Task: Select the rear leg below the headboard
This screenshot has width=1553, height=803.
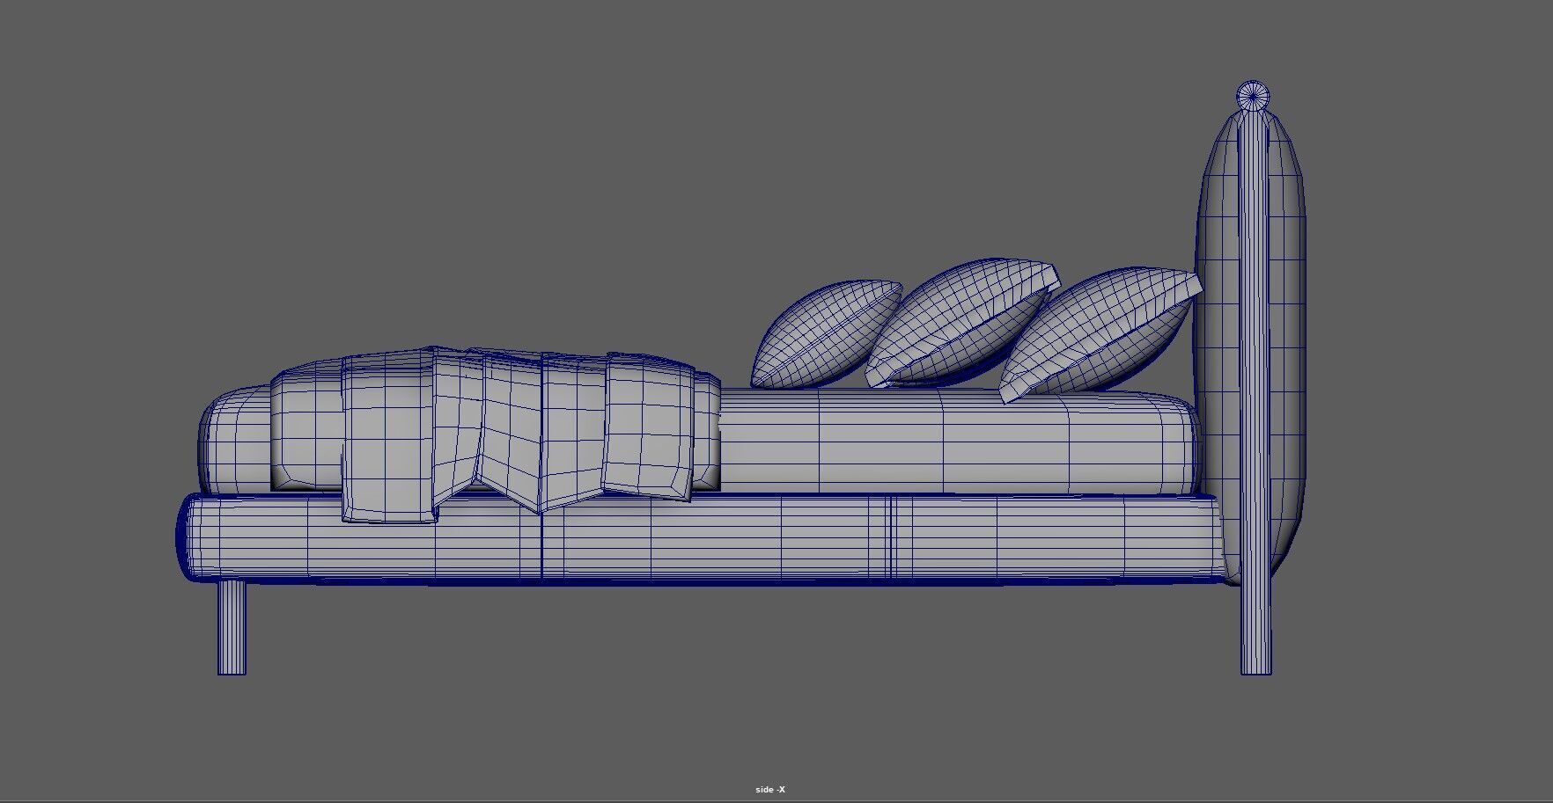Action: click(1256, 629)
